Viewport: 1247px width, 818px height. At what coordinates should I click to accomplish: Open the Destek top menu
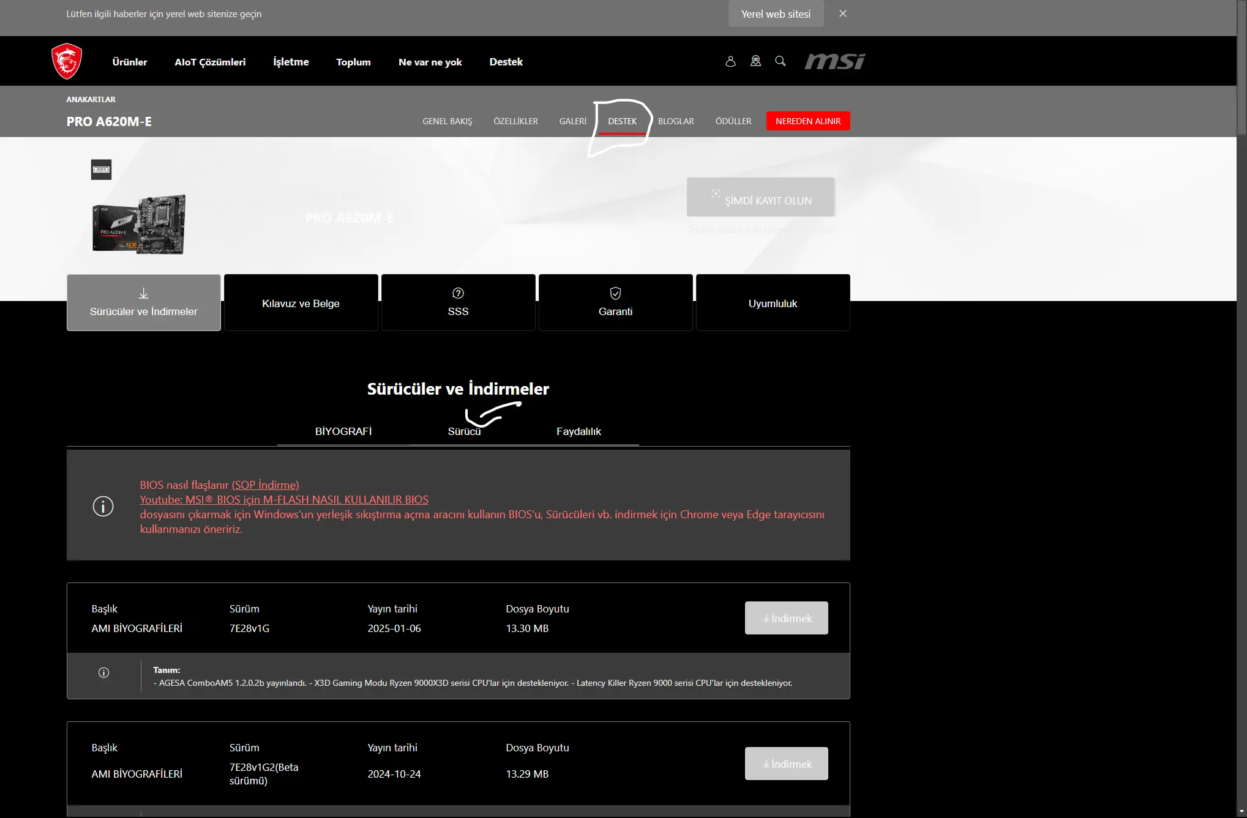[506, 62]
